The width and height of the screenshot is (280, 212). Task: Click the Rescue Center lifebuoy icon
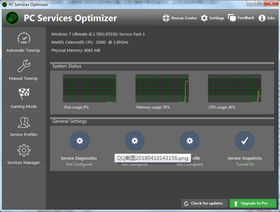[x=166, y=18]
